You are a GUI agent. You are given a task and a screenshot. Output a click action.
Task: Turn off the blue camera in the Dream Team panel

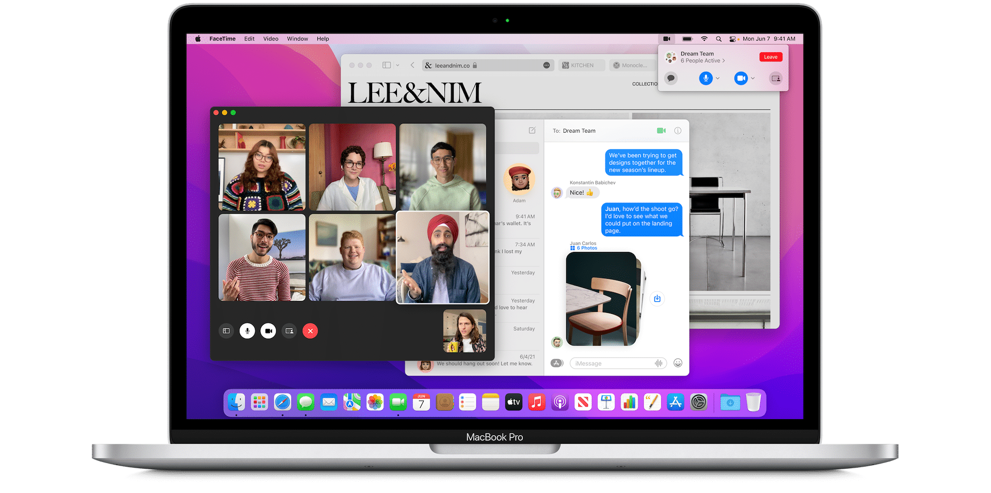point(741,78)
